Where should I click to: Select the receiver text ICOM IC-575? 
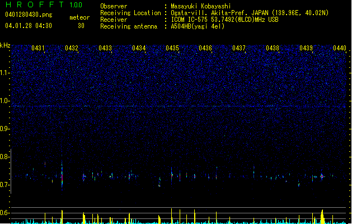coord(224,20)
